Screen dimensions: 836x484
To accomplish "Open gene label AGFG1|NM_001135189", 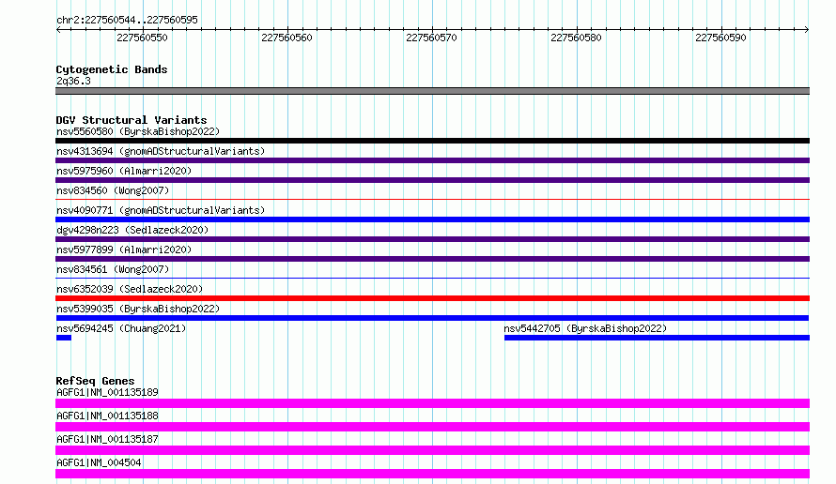I will click(x=107, y=392).
